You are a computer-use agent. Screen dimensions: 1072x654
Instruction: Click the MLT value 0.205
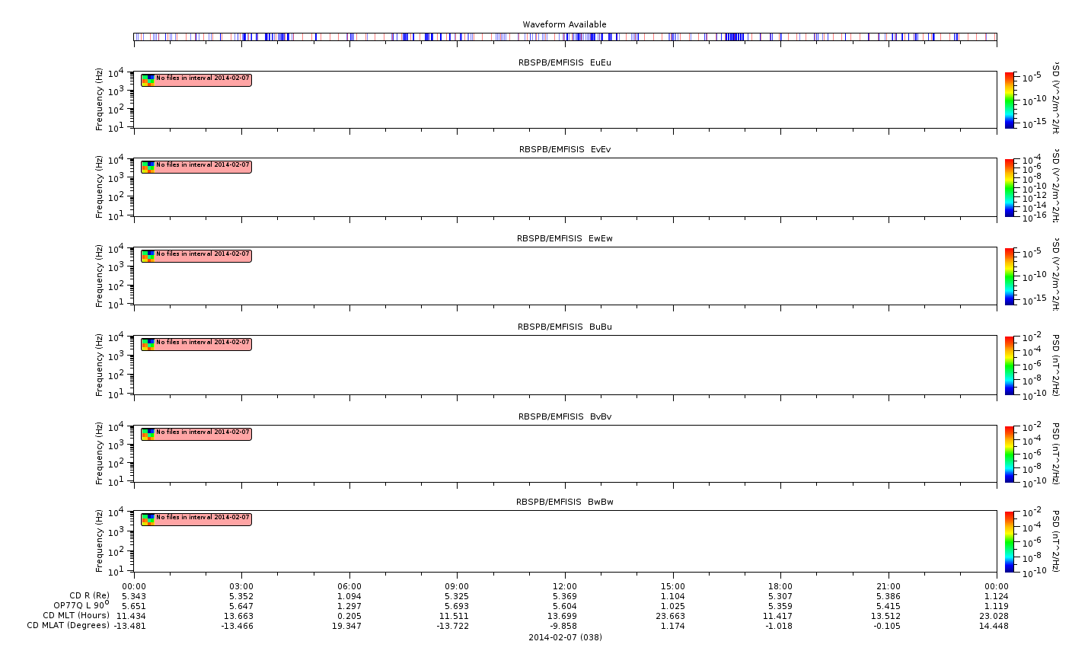(349, 616)
